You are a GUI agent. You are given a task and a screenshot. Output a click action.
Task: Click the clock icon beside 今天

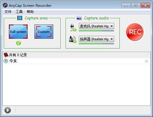click(6, 61)
